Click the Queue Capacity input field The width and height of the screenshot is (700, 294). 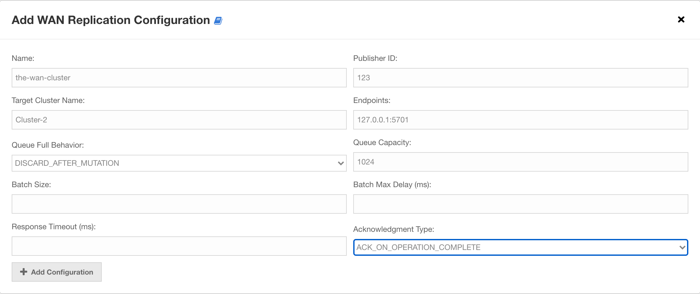520,162
